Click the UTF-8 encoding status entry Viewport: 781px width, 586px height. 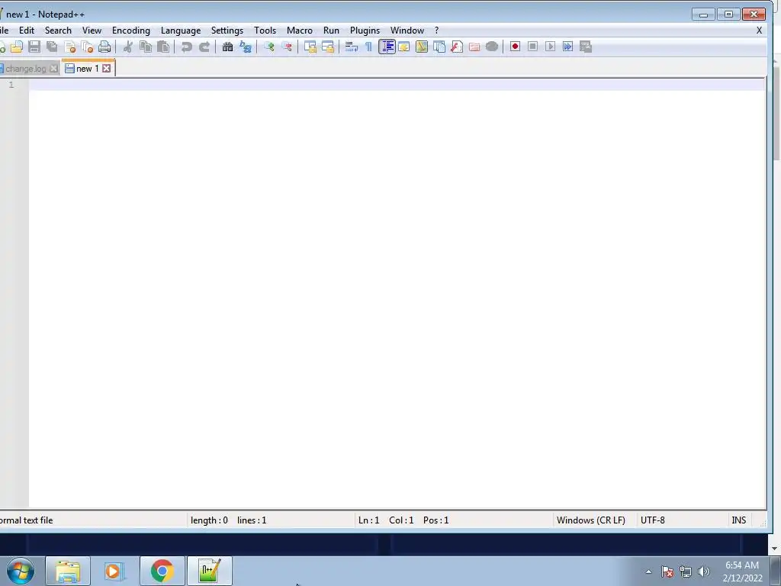tap(653, 520)
